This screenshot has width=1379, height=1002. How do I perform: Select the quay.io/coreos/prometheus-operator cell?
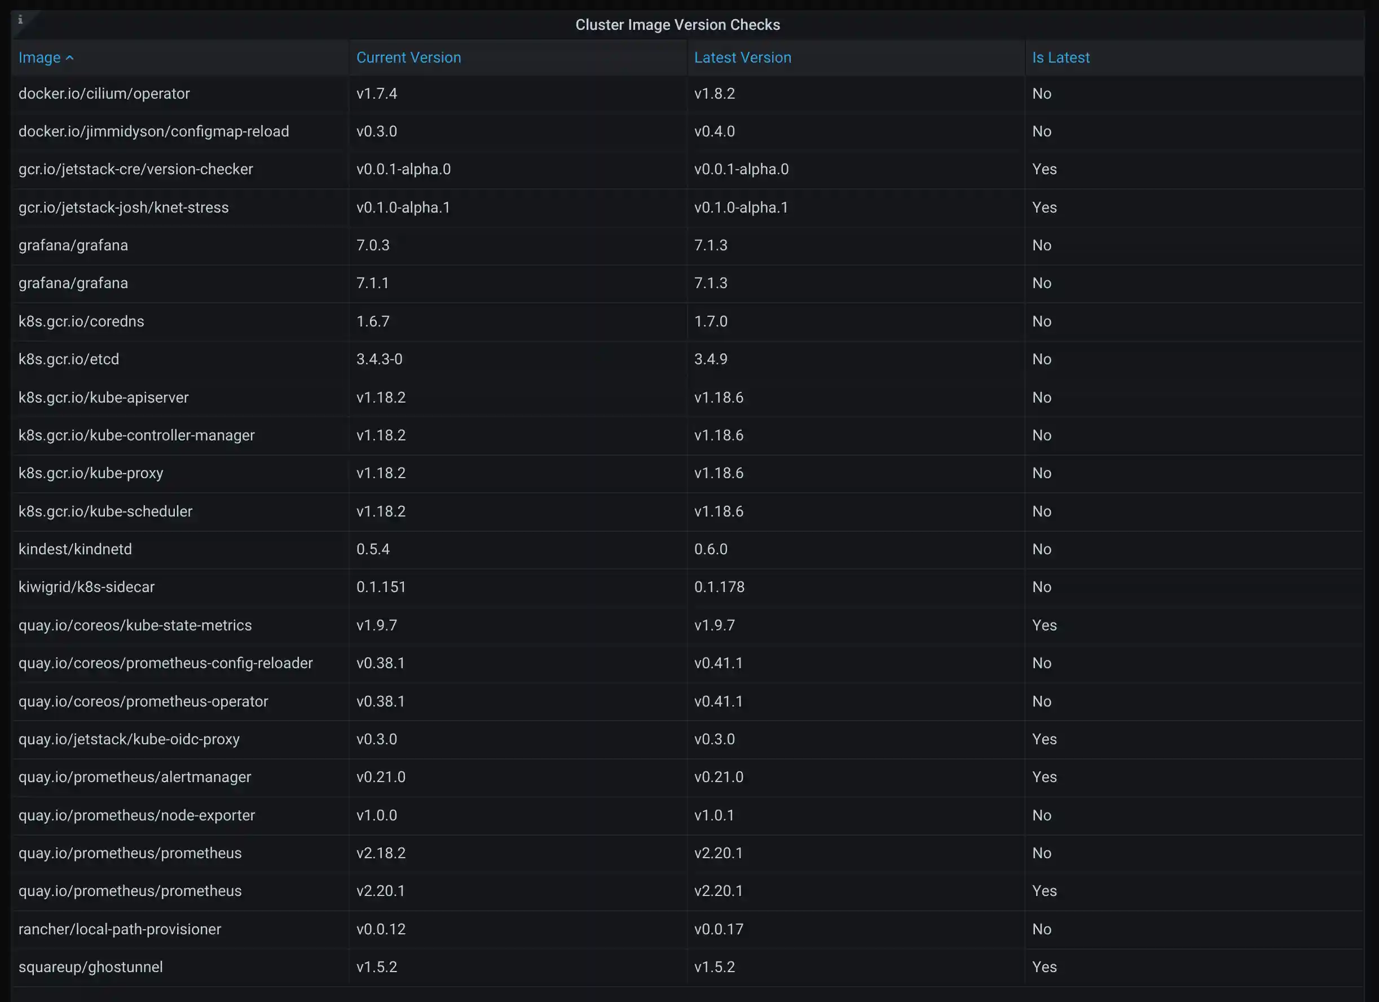pyautogui.click(x=143, y=701)
